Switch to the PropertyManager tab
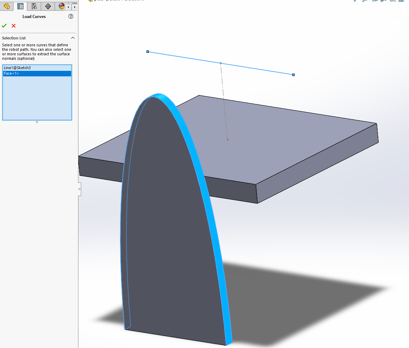 tap(20, 6)
